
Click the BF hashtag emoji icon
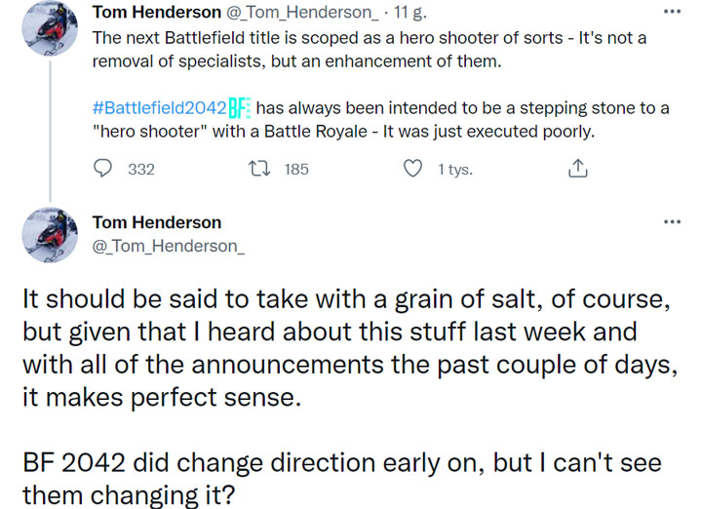pos(241,107)
